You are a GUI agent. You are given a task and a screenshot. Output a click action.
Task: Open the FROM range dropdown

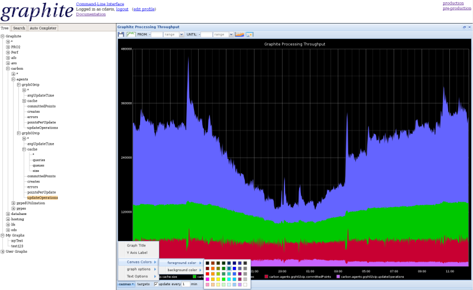tap(181, 35)
